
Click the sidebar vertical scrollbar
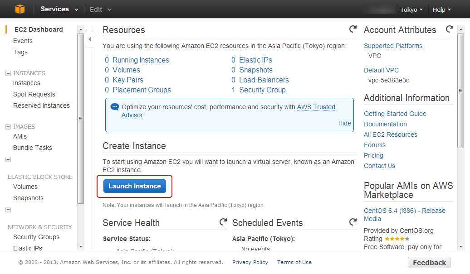pos(81,118)
